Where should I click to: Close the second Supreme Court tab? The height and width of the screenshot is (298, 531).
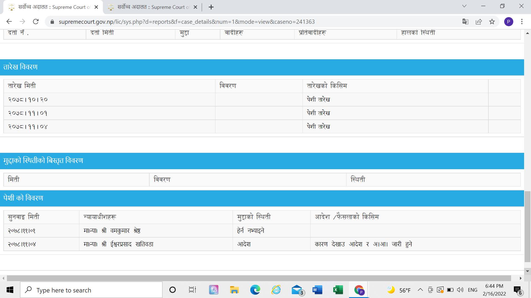point(195,7)
